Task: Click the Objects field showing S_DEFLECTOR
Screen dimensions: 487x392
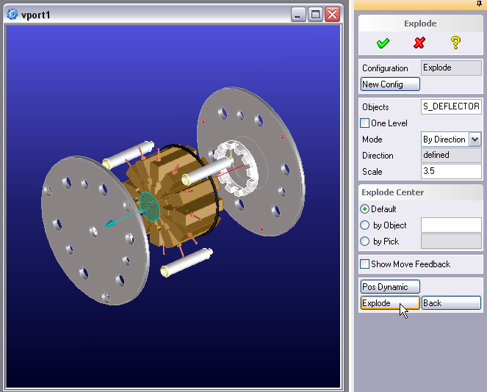Action: tap(451, 107)
